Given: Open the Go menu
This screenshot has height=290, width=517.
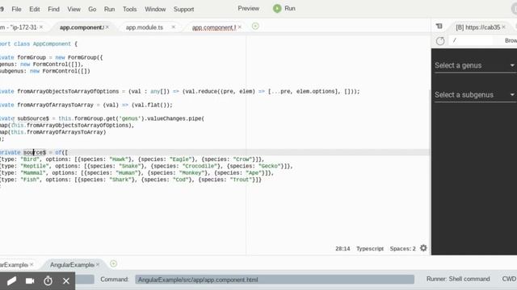Looking at the screenshot, I should (x=92, y=9).
